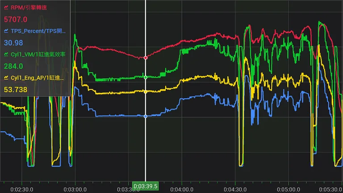This screenshot has width=343, height=193.
Task: Click the green Cyl1_VM series chart icon
Action: pyautogui.click(x=6, y=54)
